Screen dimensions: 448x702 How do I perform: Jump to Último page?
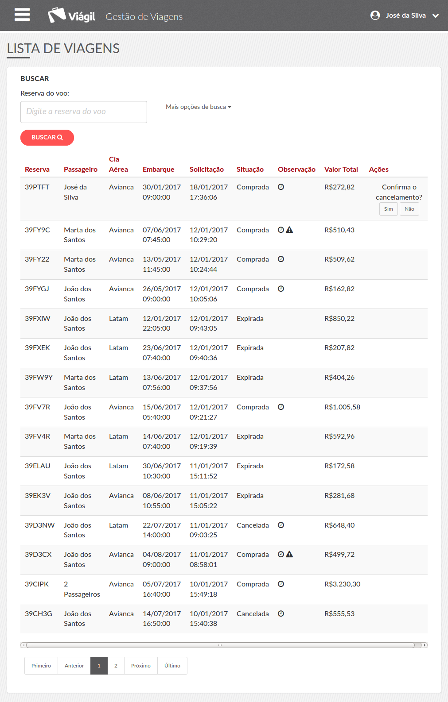click(x=172, y=666)
